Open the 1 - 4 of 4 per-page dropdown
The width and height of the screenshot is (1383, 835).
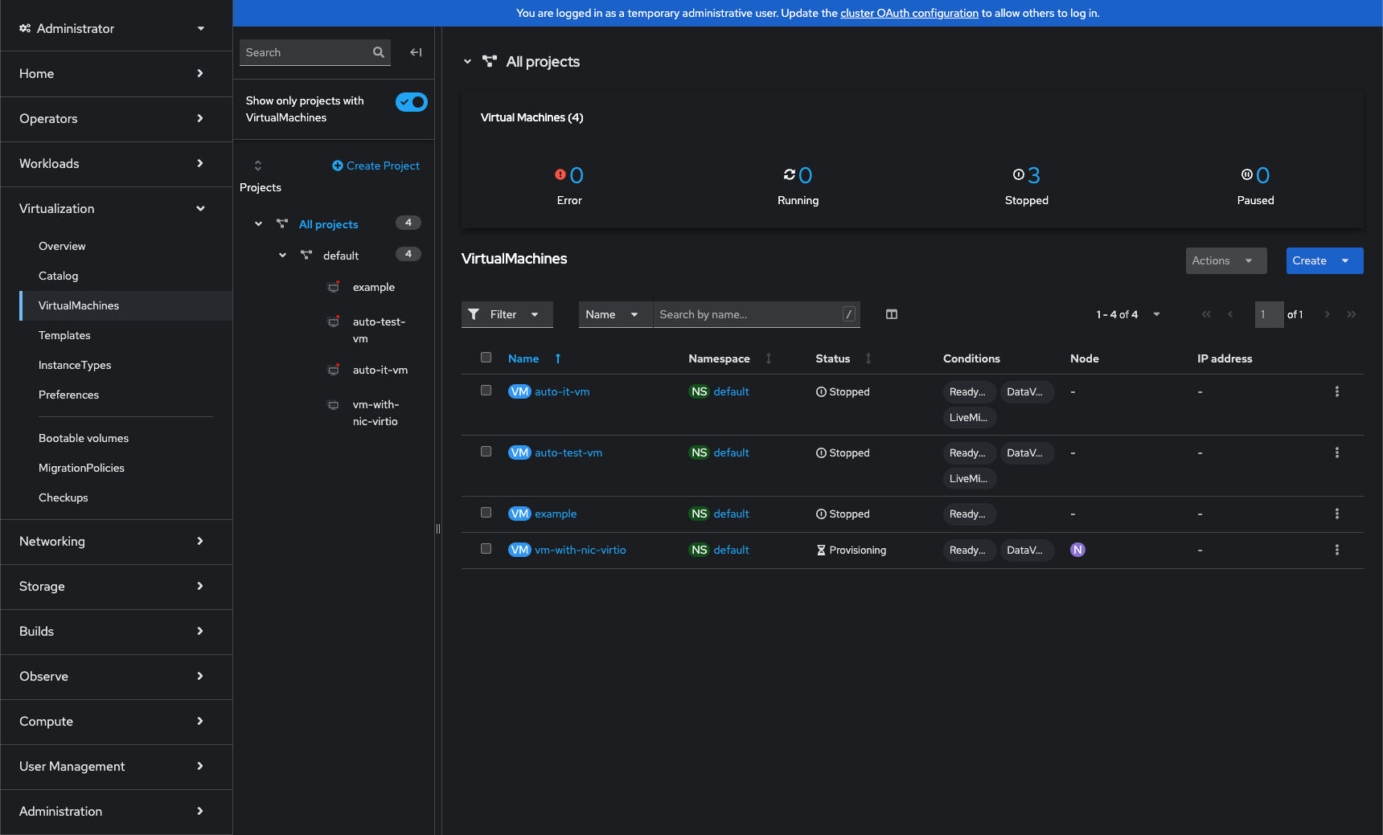click(x=1128, y=314)
